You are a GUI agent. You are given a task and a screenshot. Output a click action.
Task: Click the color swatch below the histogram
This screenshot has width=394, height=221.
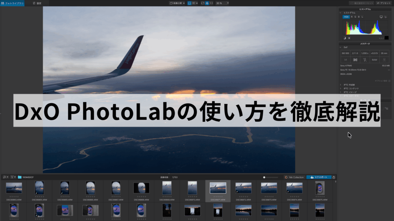pyautogui.click(x=387, y=38)
